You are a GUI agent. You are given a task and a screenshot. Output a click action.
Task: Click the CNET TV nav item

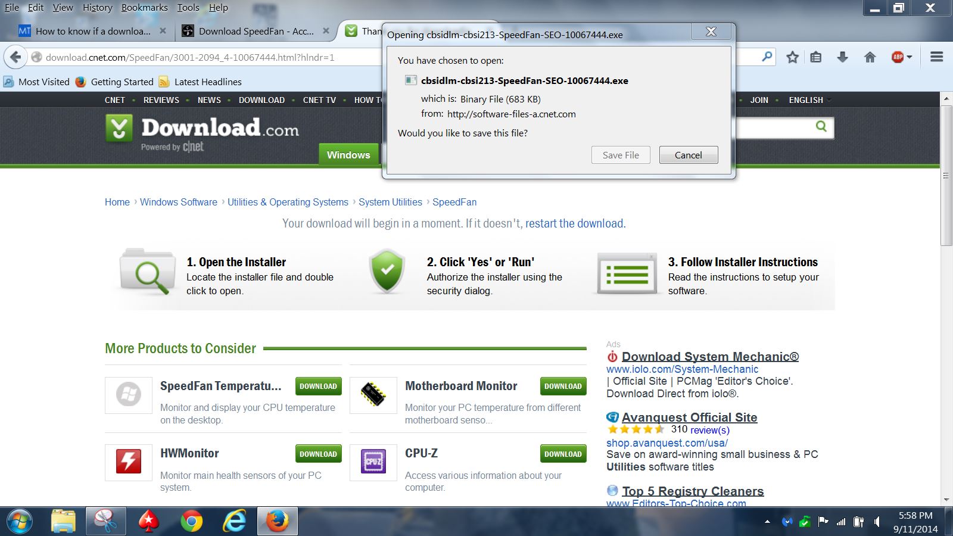click(319, 100)
